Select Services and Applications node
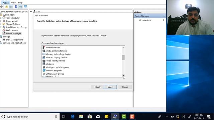 [x=14, y=43]
